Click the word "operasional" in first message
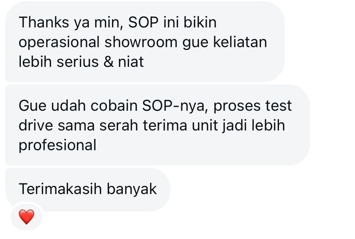 click(59, 43)
